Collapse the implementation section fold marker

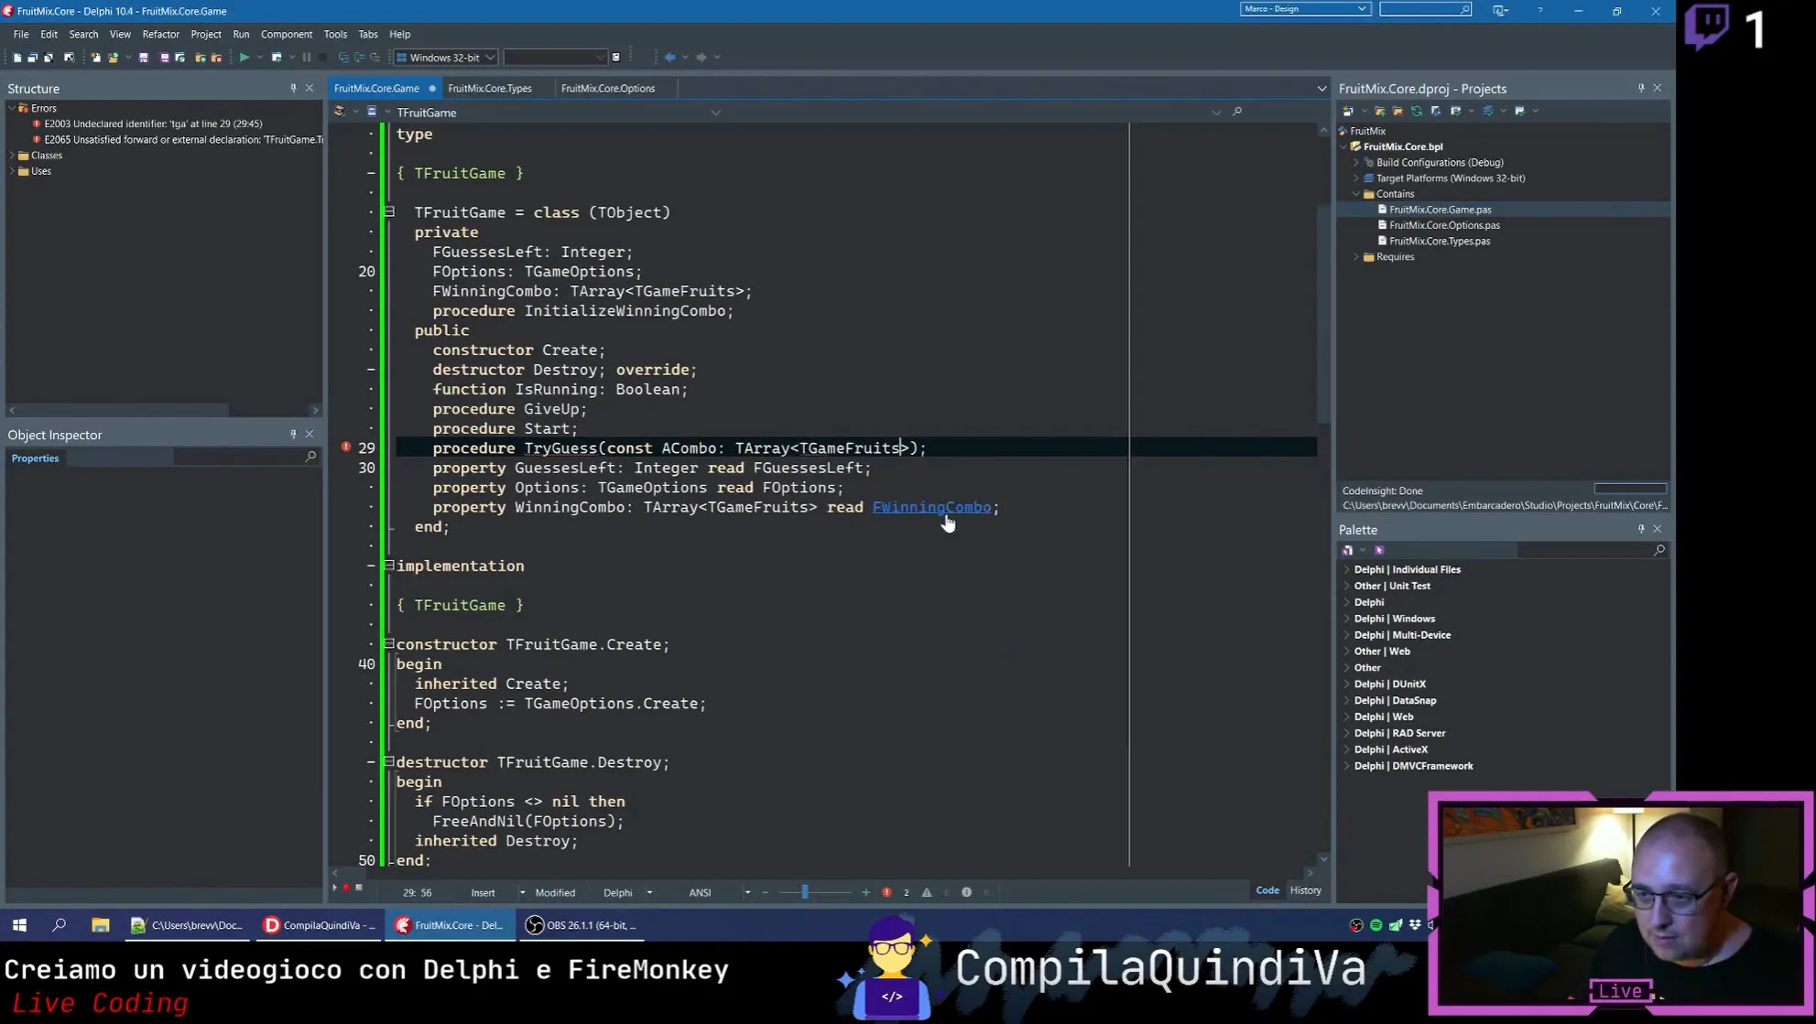pos(389,566)
